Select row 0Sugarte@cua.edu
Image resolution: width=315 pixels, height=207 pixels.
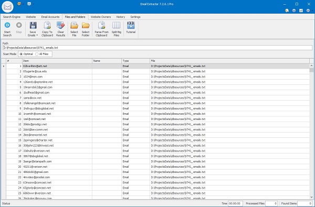point(158,71)
